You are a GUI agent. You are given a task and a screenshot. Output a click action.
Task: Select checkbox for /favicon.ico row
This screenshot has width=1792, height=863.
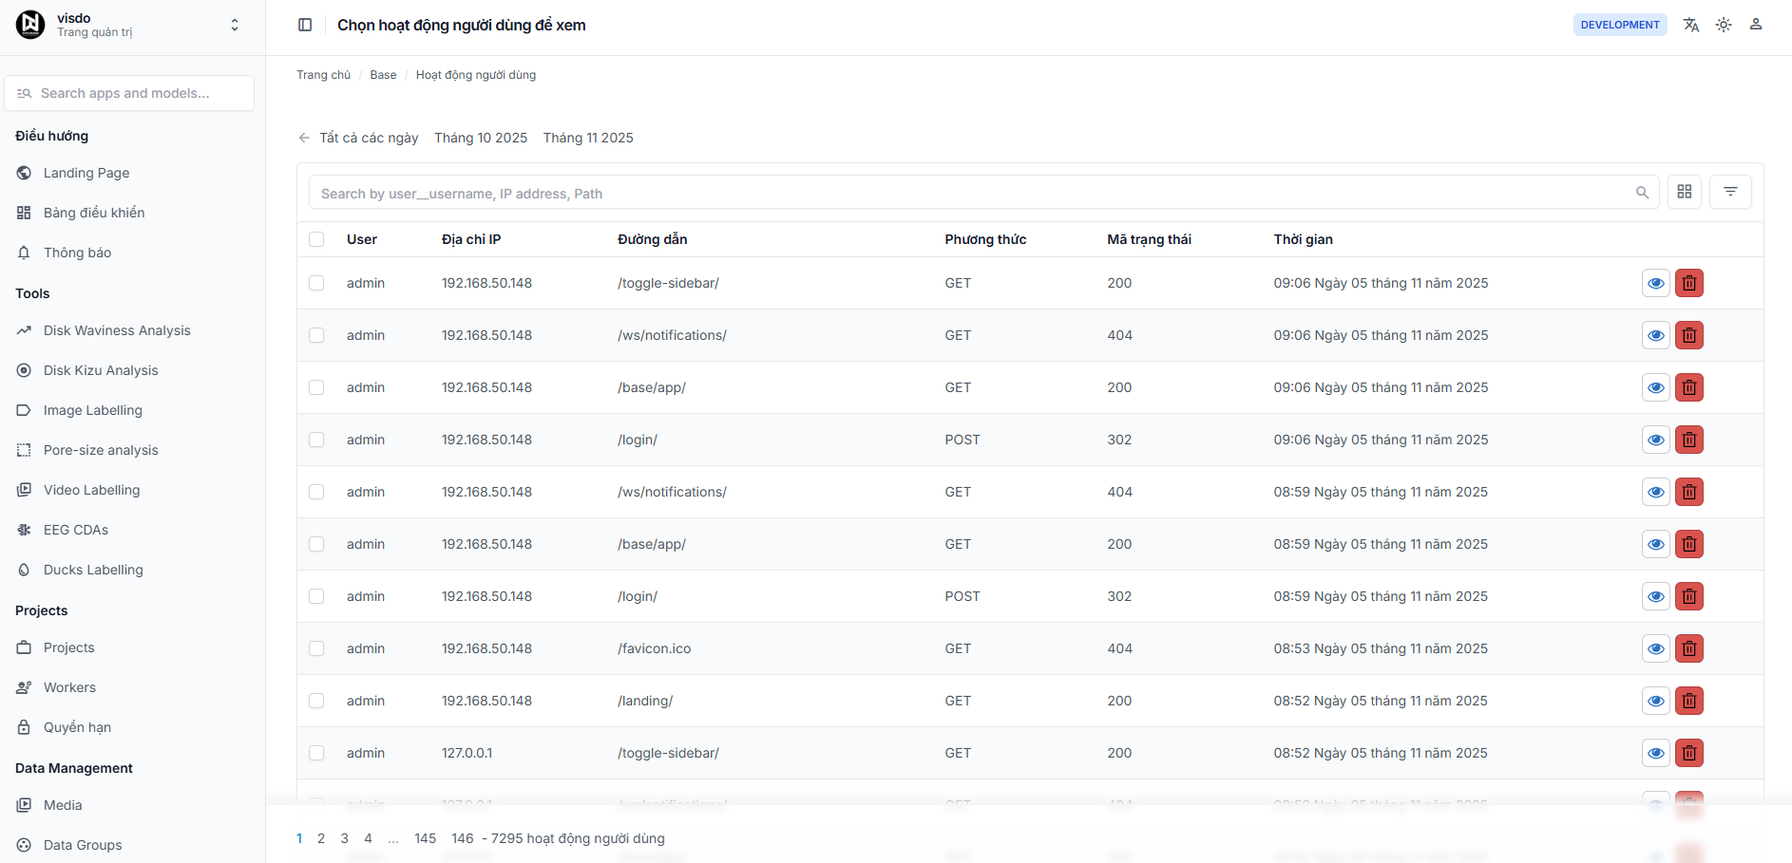(316, 648)
